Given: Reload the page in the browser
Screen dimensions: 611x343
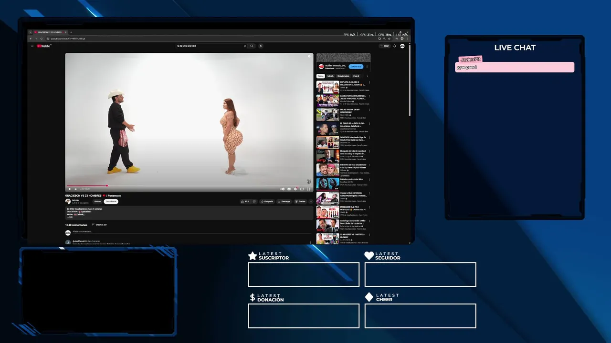Looking at the screenshot, I should tap(42, 39).
